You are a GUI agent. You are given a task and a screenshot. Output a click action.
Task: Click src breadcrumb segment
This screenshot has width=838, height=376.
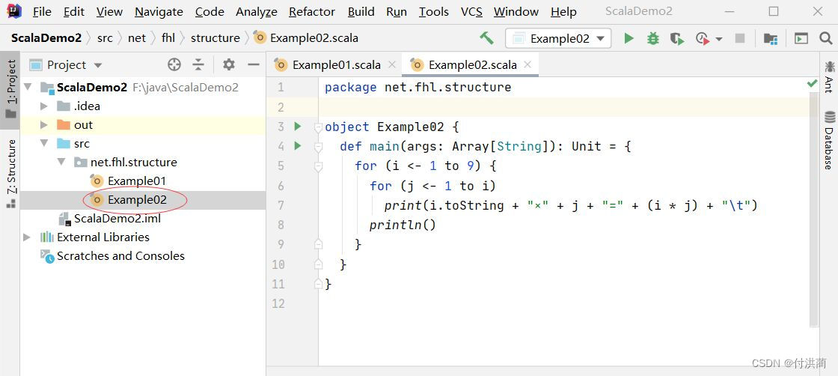105,38
